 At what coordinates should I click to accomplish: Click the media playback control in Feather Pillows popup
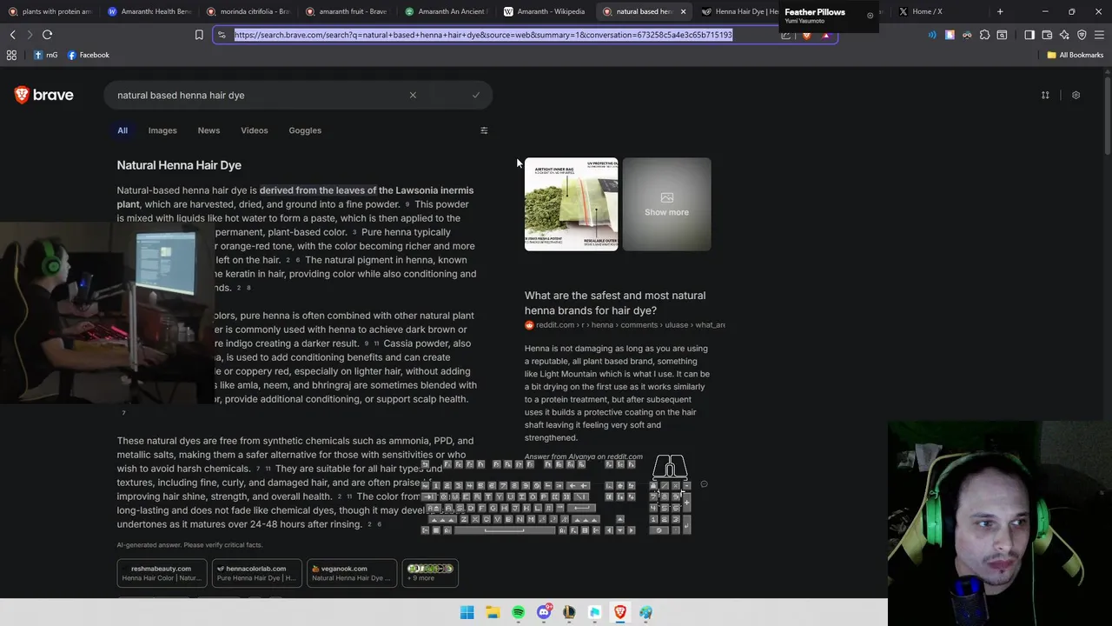click(x=870, y=15)
